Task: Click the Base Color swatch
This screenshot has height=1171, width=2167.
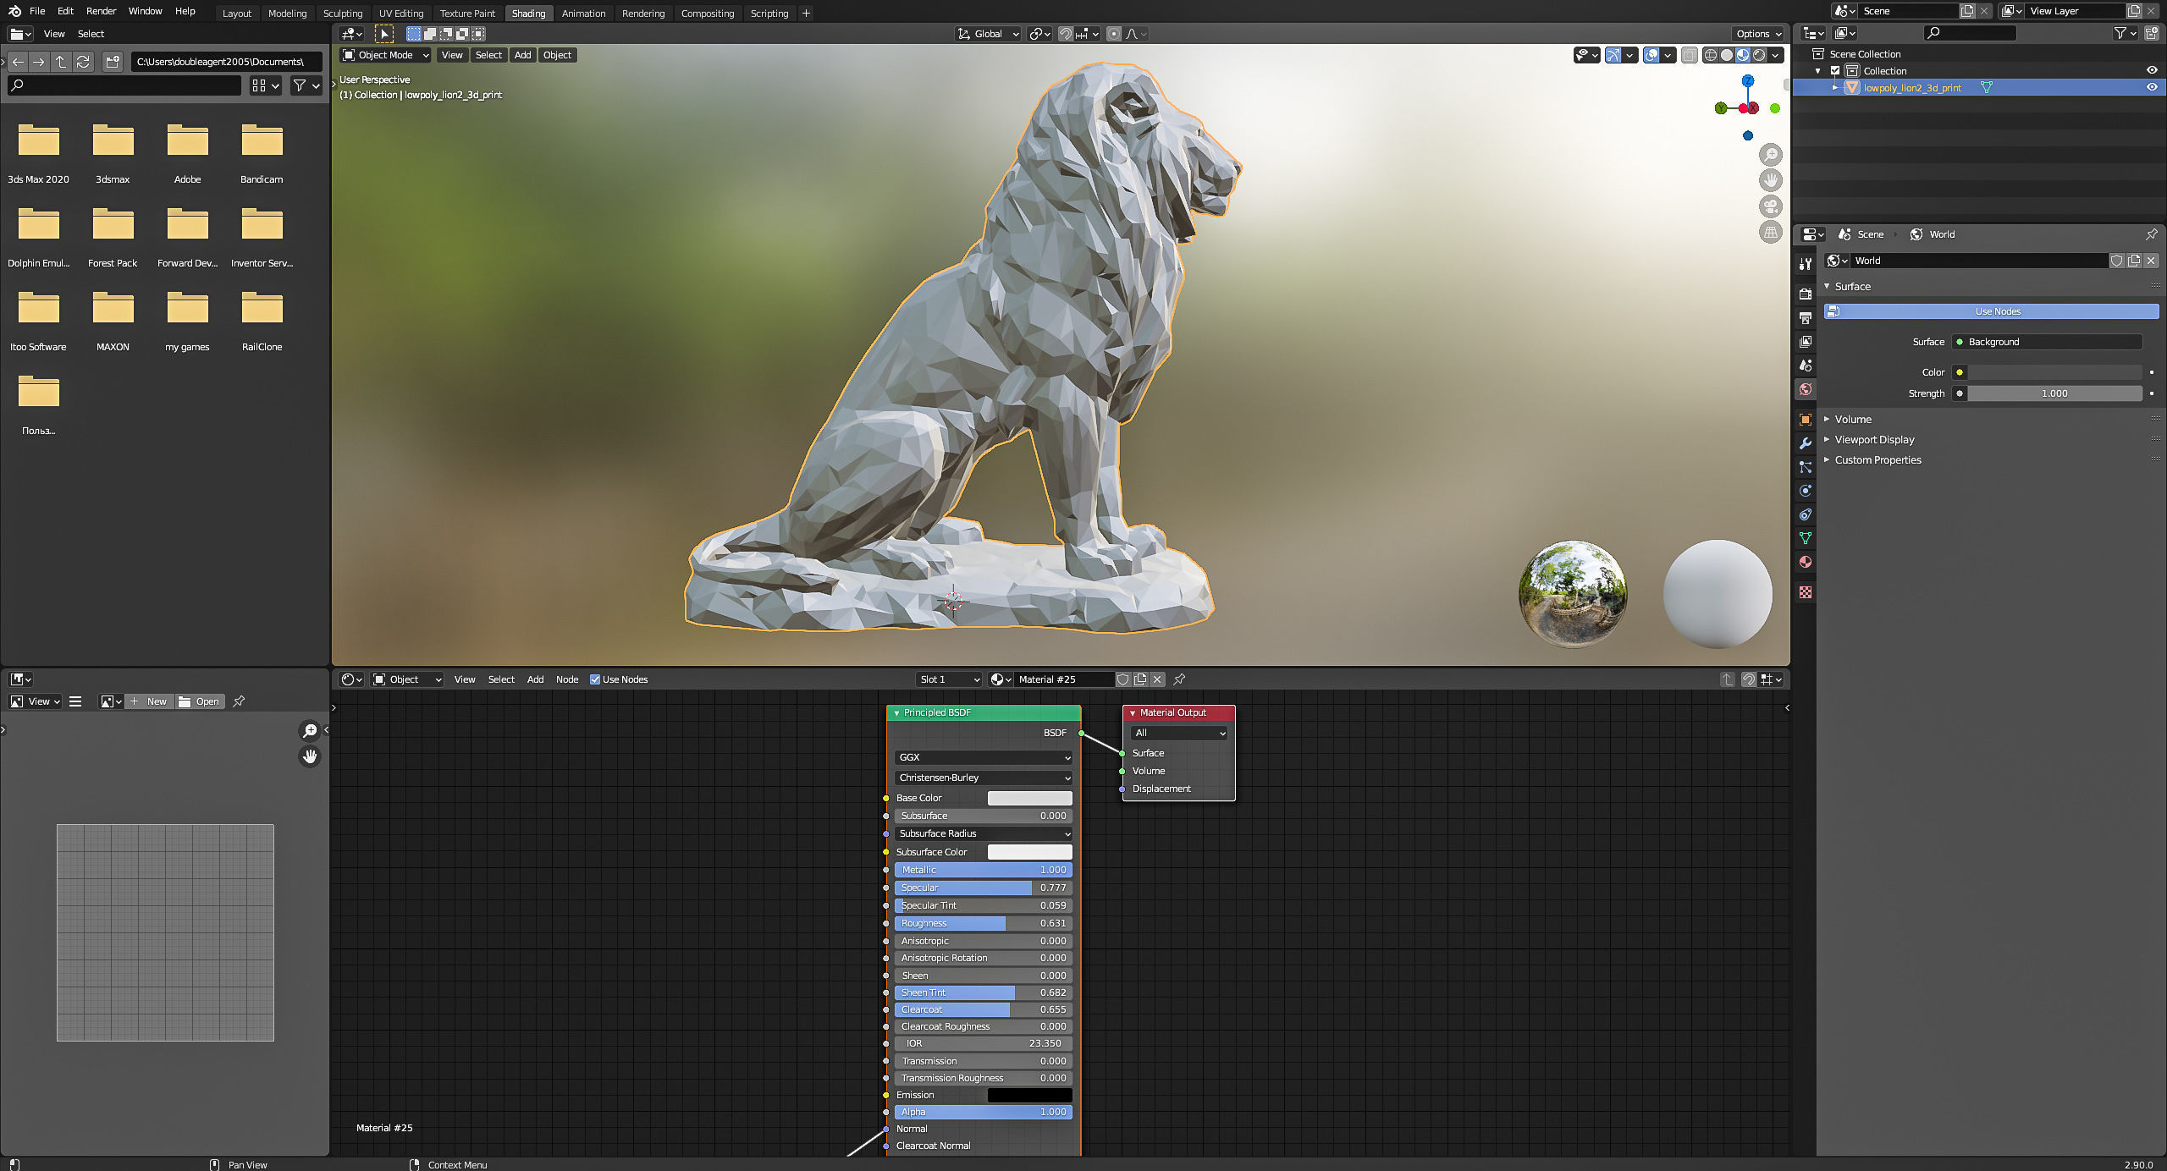Action: [x=1029, y=798]
